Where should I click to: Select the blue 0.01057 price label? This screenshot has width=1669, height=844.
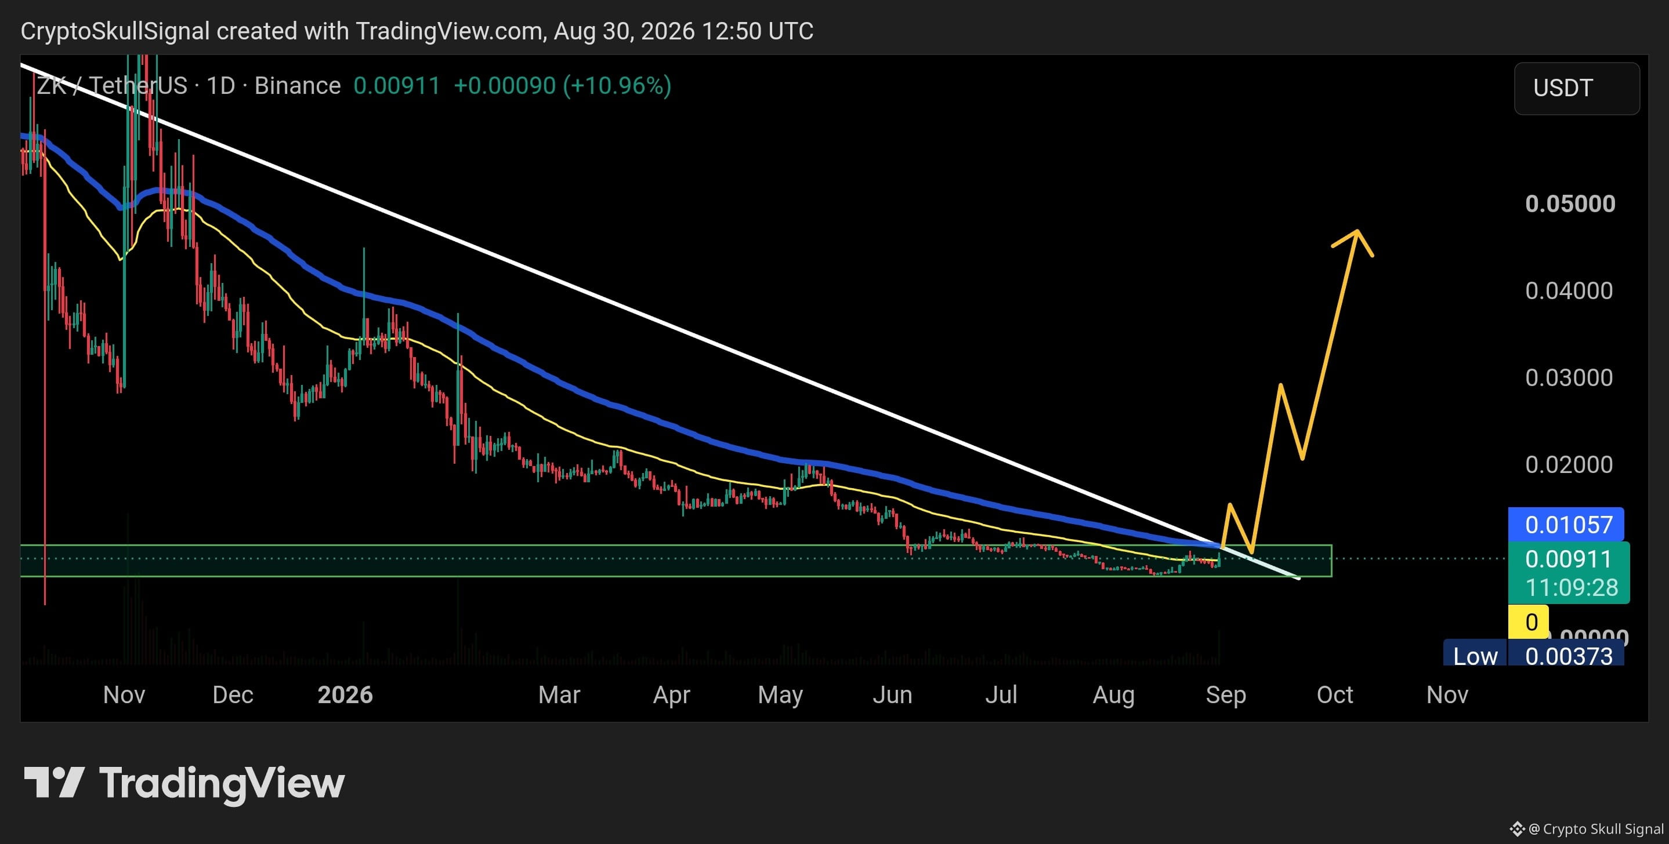1566,524
